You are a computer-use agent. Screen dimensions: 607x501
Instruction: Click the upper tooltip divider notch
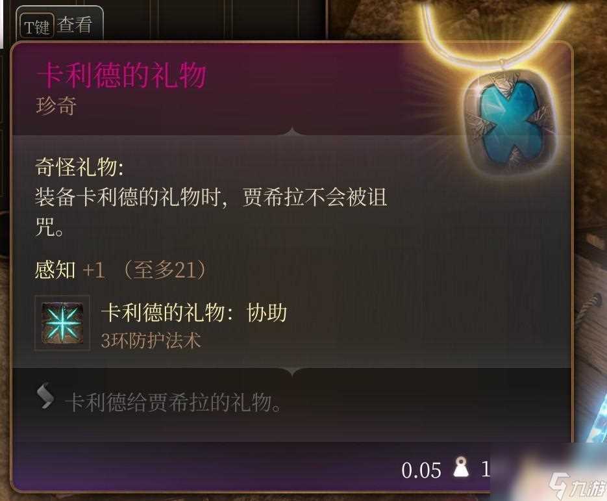point(292,131)
